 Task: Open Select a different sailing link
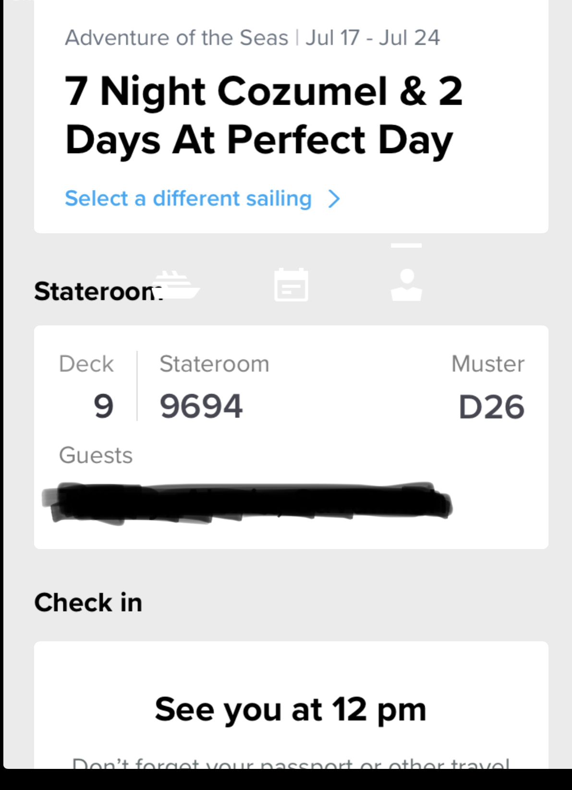click(188, 198)
